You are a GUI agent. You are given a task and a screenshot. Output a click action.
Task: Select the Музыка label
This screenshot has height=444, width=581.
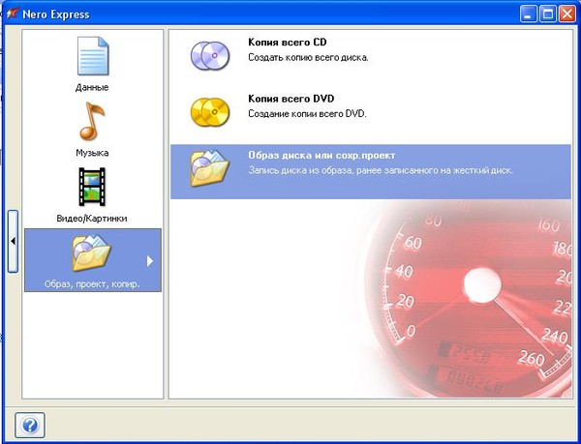pos(92,153)
